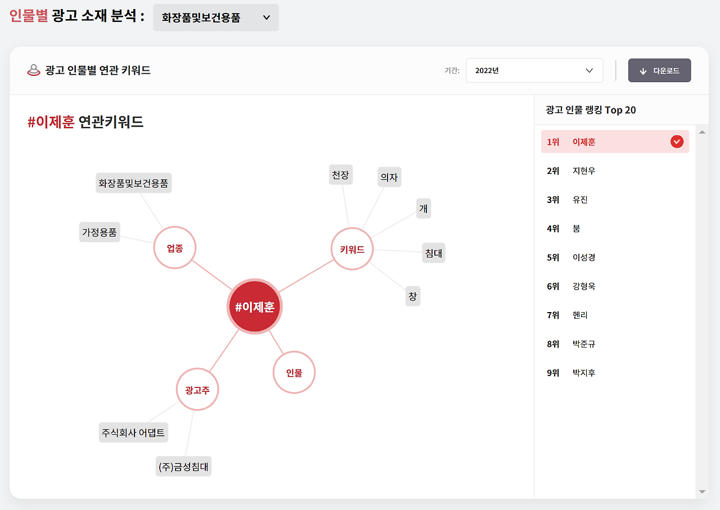Click the 업종 category node in the graph

point(174,247)
